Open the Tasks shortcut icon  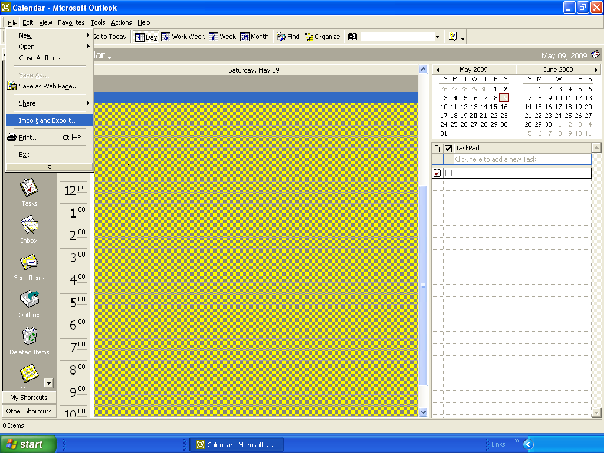coord(29,188)
